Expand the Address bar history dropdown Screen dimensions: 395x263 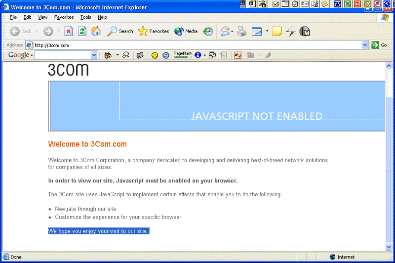pos(364,45)
